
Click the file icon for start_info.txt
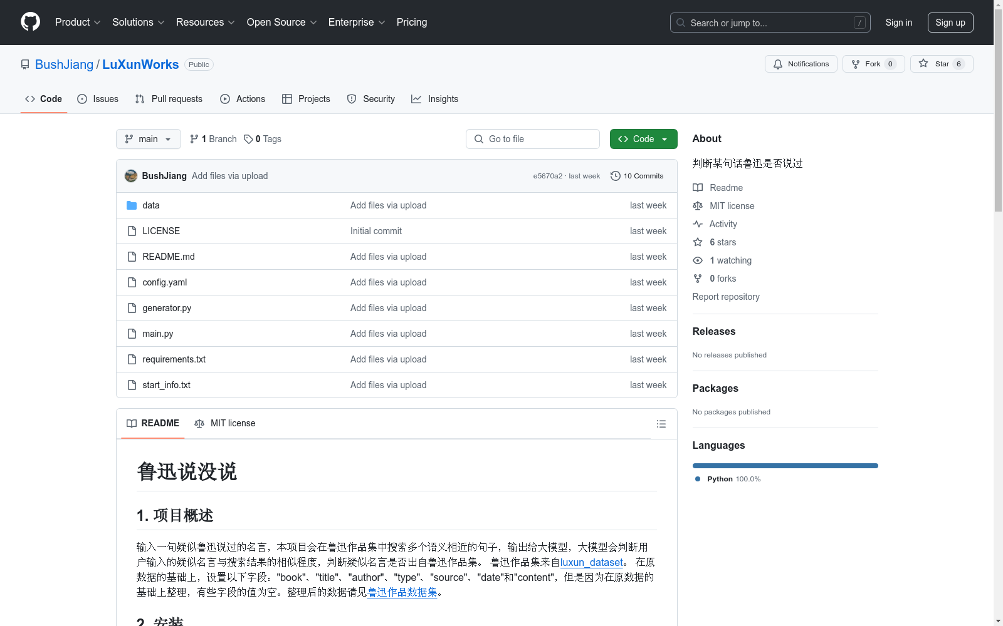coord(132,385)
